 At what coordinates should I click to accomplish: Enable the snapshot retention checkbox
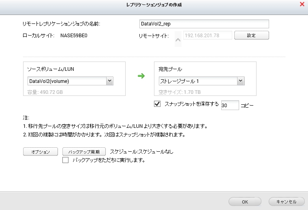click(158, 104)
